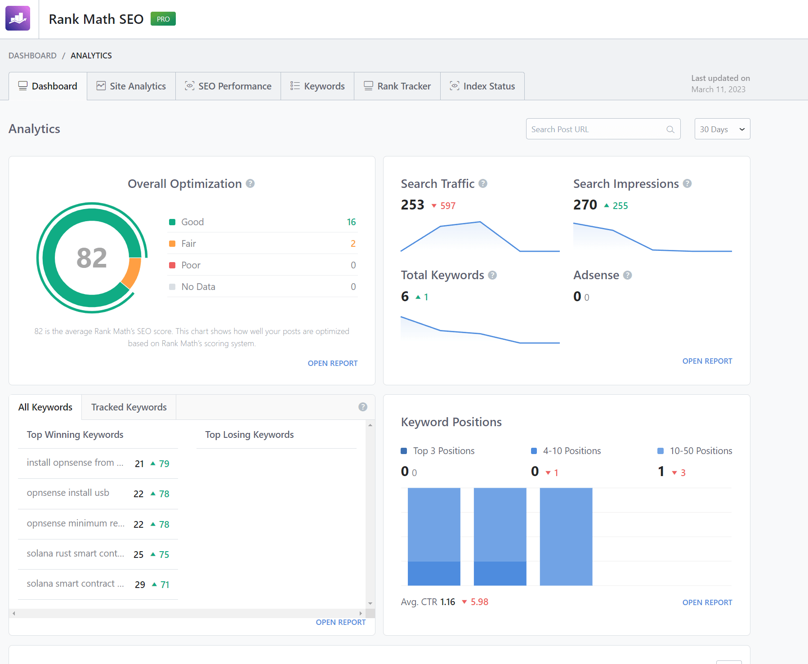Click 'install opnsense from ...' keyword row

click(98, 463)
